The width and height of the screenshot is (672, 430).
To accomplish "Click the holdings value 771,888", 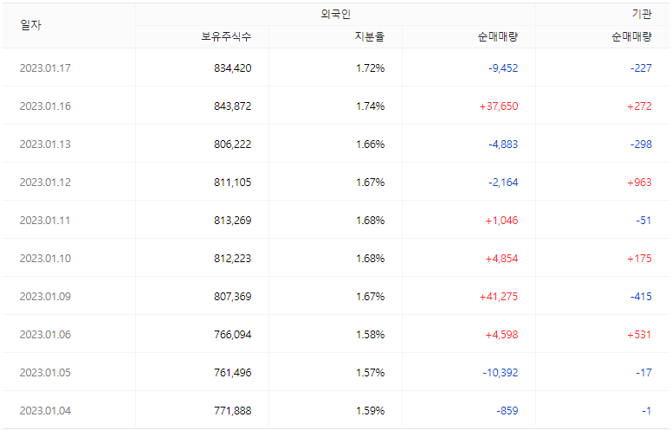I will pyautogui.click(x=233, y=411).
